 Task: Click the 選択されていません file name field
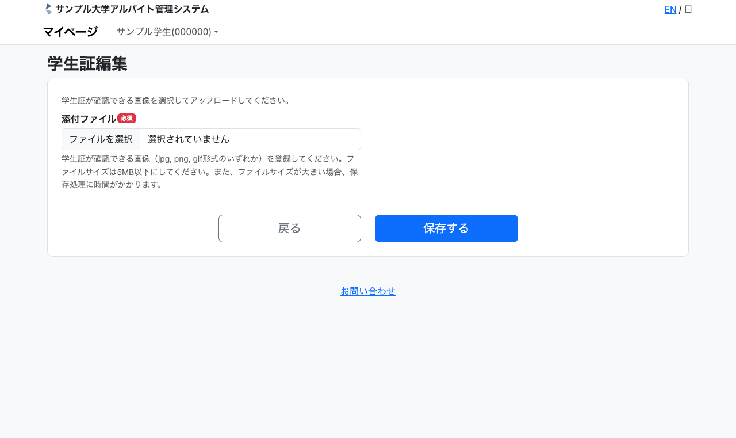point(250,139)
